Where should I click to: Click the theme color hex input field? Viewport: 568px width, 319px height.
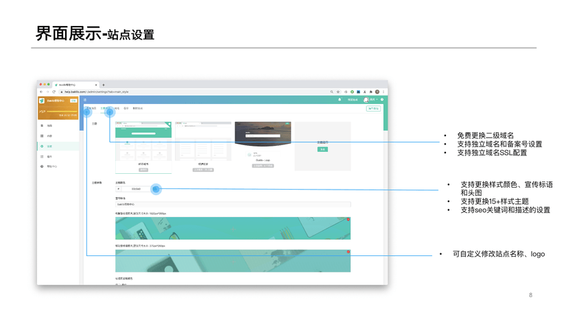pos(136,189)
